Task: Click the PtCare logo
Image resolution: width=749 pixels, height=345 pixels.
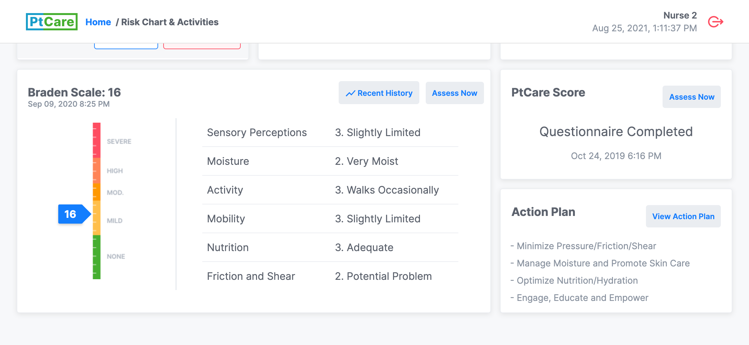Action: pyautogui.click(x=52, y=22)
